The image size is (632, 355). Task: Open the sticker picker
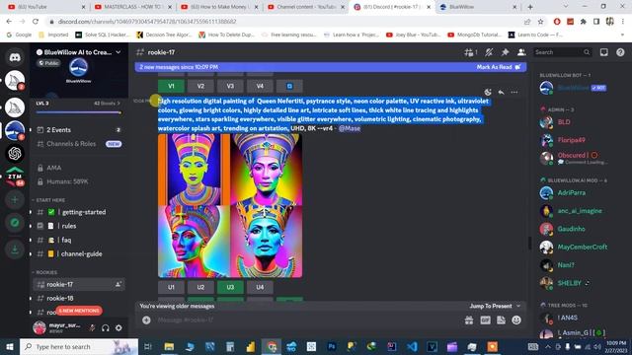[x=501, y=319]
